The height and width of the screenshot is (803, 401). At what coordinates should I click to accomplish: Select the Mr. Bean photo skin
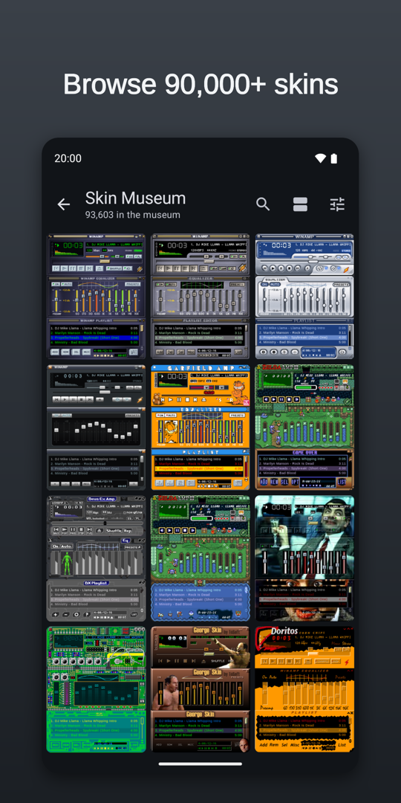tap(304, 558)
